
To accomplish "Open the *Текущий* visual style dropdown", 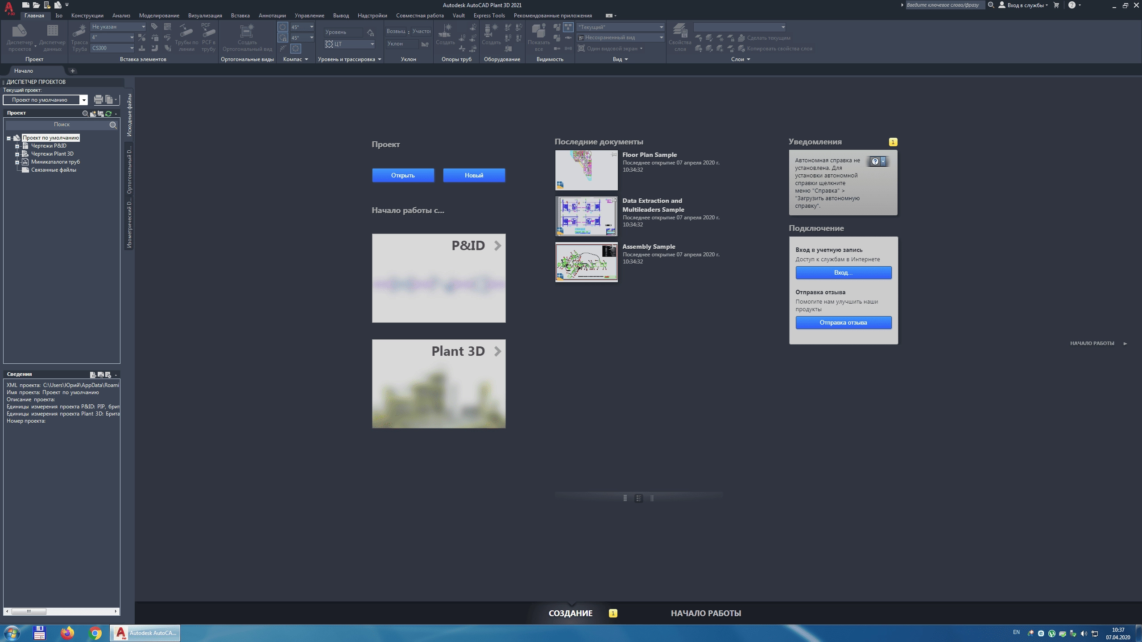I will pyautogui.click(x=621, y=27).
